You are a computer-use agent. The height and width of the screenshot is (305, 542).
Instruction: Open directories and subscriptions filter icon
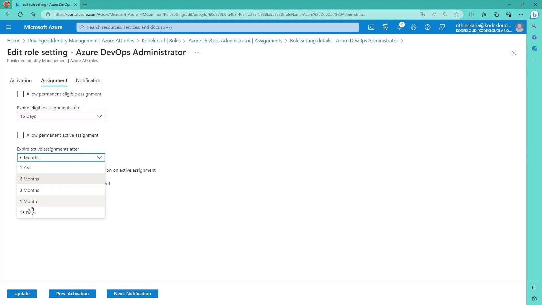[385, 27]
